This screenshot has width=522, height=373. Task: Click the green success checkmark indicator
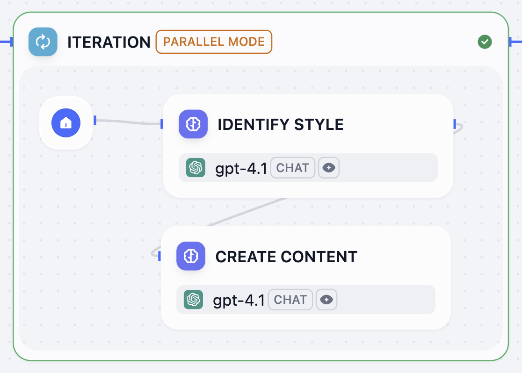(x=485, y=42)
